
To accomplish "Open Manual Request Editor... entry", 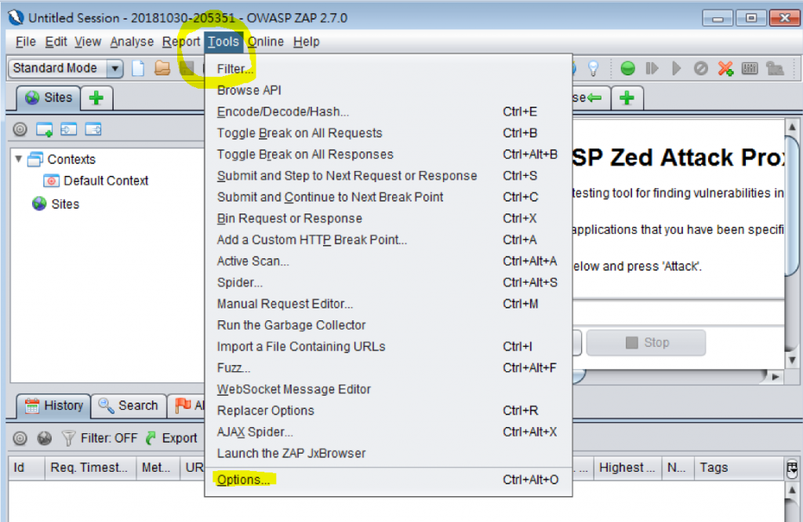I will pyautogui.click(x=388, y=304).
